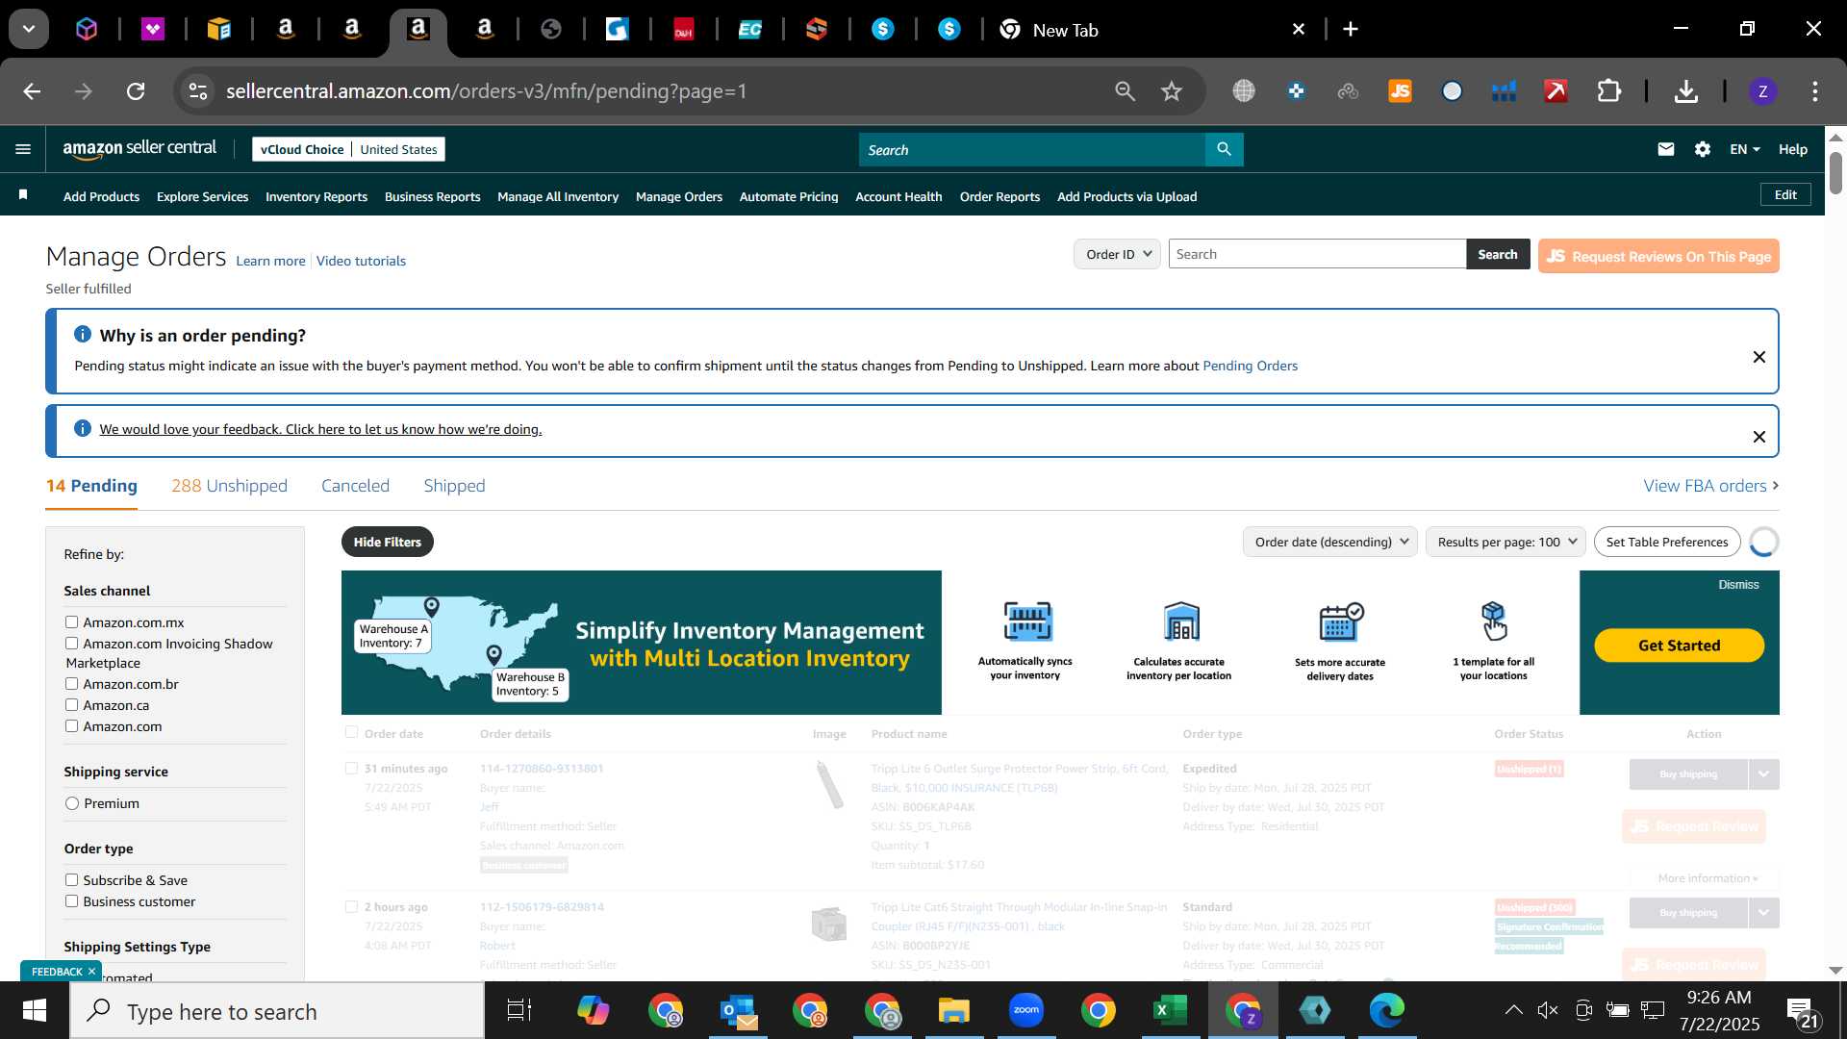Open the Results per page dropdown
The image size is (1847, 1039).
pos(1505,542)
